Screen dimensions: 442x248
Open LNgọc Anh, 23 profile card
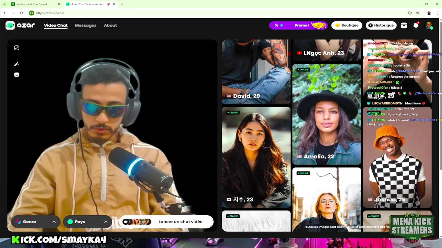coord(327,50)
